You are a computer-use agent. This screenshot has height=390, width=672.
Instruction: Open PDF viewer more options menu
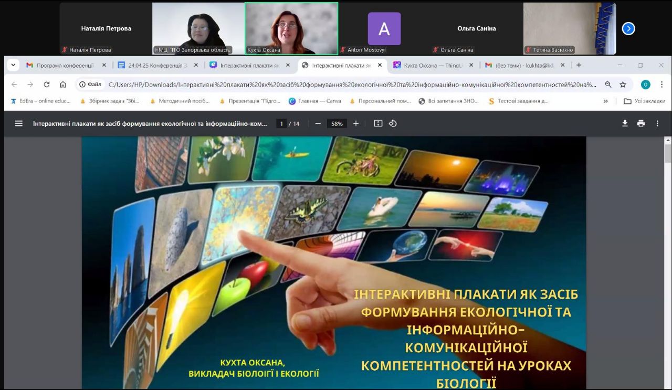pos(657,123)
